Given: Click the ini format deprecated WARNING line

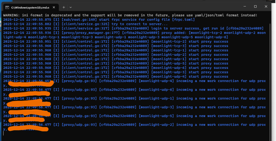Looking at the screenshot, I should pos(130,16).
